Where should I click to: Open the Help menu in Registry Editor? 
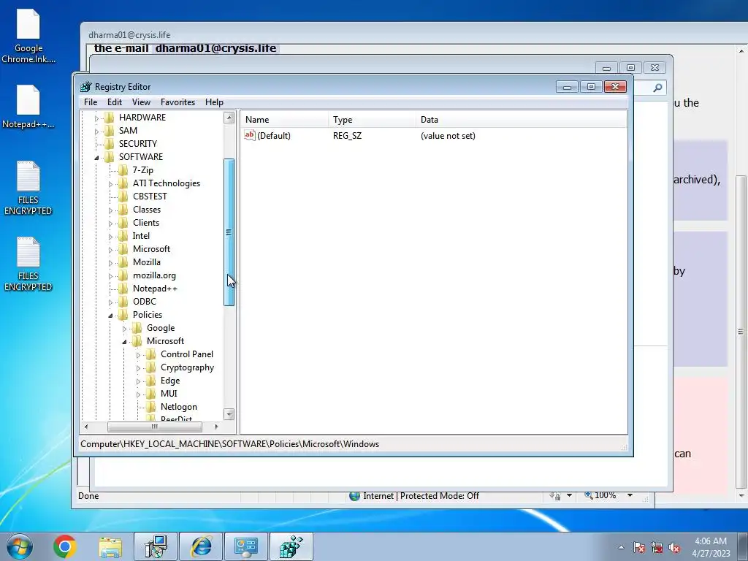coord(214,102)
